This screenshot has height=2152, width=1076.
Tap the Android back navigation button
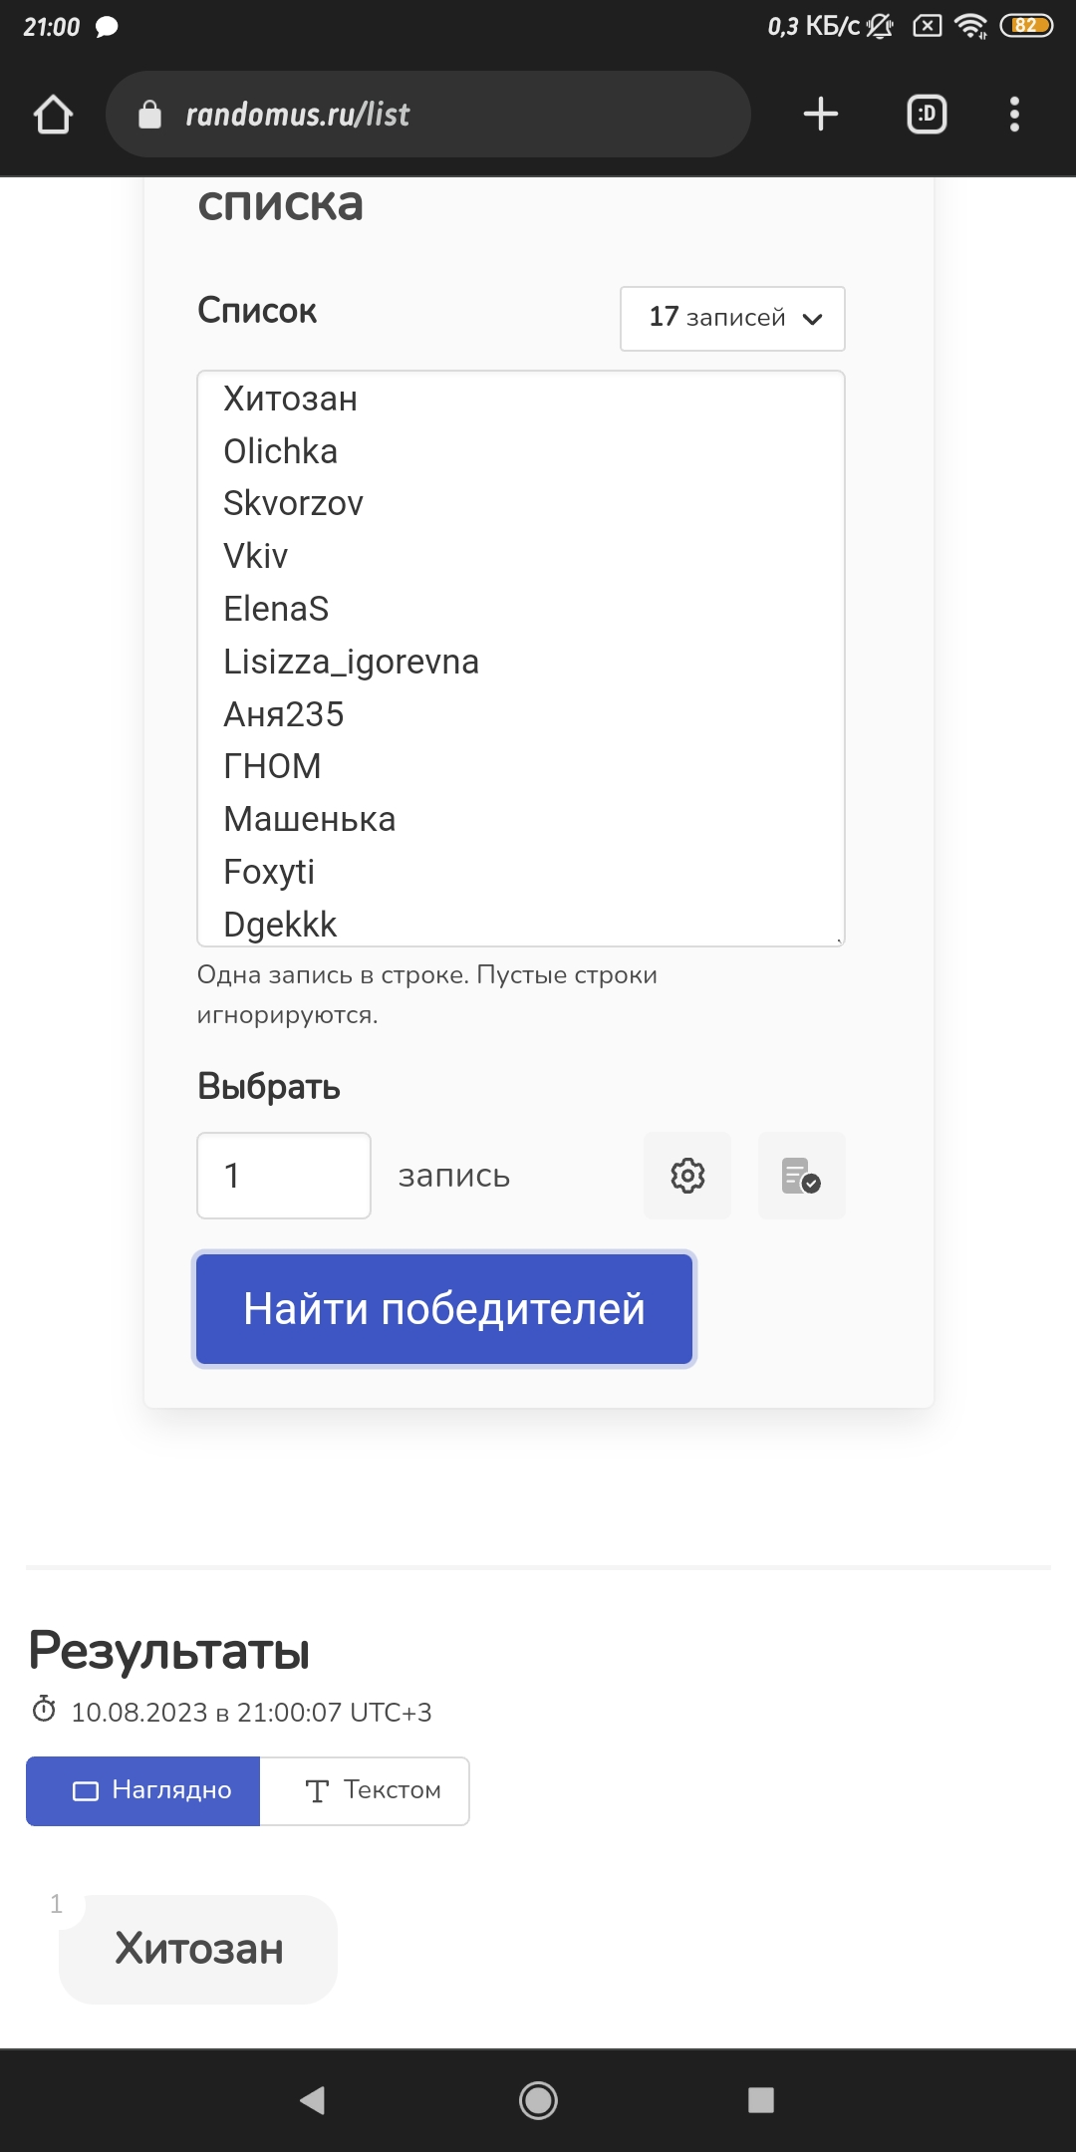tap(312, 2100)
